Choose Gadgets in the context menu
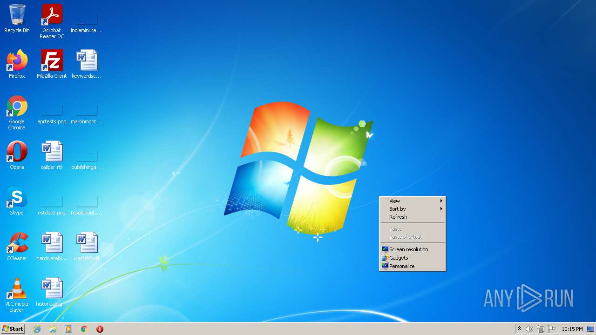 pyautogui.click(x=413, y=258)
